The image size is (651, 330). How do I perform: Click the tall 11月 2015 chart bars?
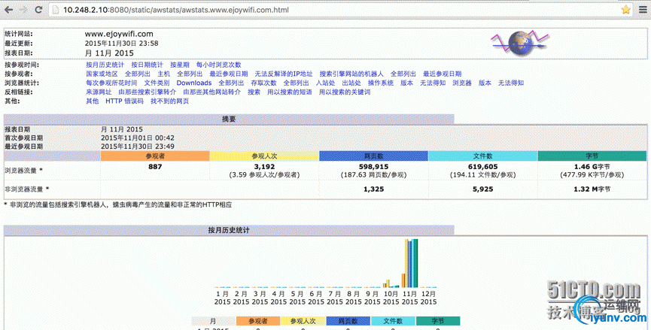coord(409,263)
